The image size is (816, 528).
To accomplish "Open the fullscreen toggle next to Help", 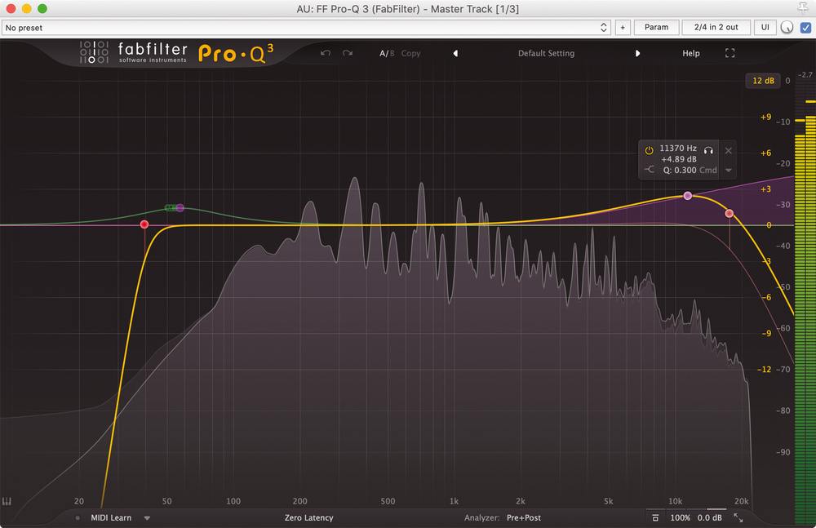I will coord(730,53).
